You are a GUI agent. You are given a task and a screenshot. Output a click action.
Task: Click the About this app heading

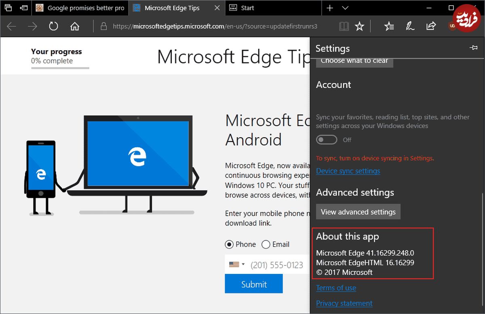(348, 236)
